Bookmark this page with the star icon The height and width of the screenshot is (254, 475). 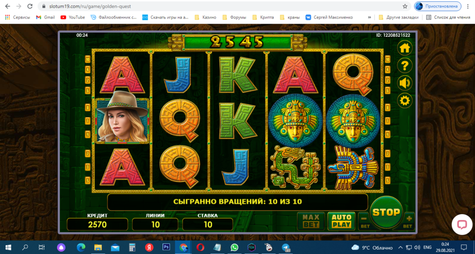point(405,7)
